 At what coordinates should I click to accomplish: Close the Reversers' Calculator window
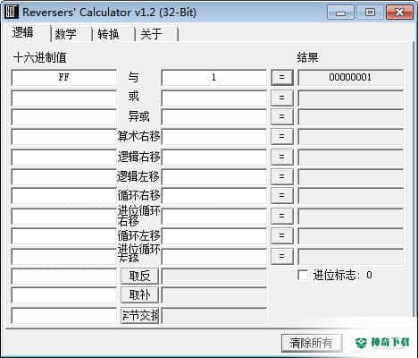(399, 13)
